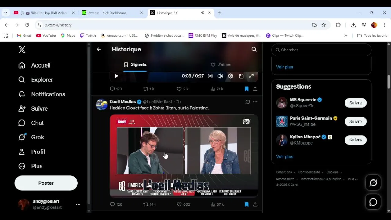Expand the Plus menu in the X sidebar
This screenshot has height=220, width=391.
click(30, 166)
